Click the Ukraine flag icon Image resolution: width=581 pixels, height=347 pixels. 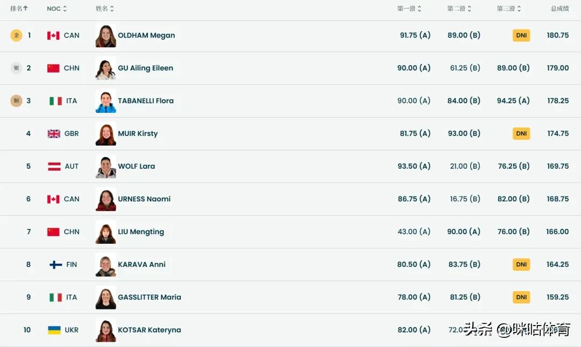click(x=54, y=330)
